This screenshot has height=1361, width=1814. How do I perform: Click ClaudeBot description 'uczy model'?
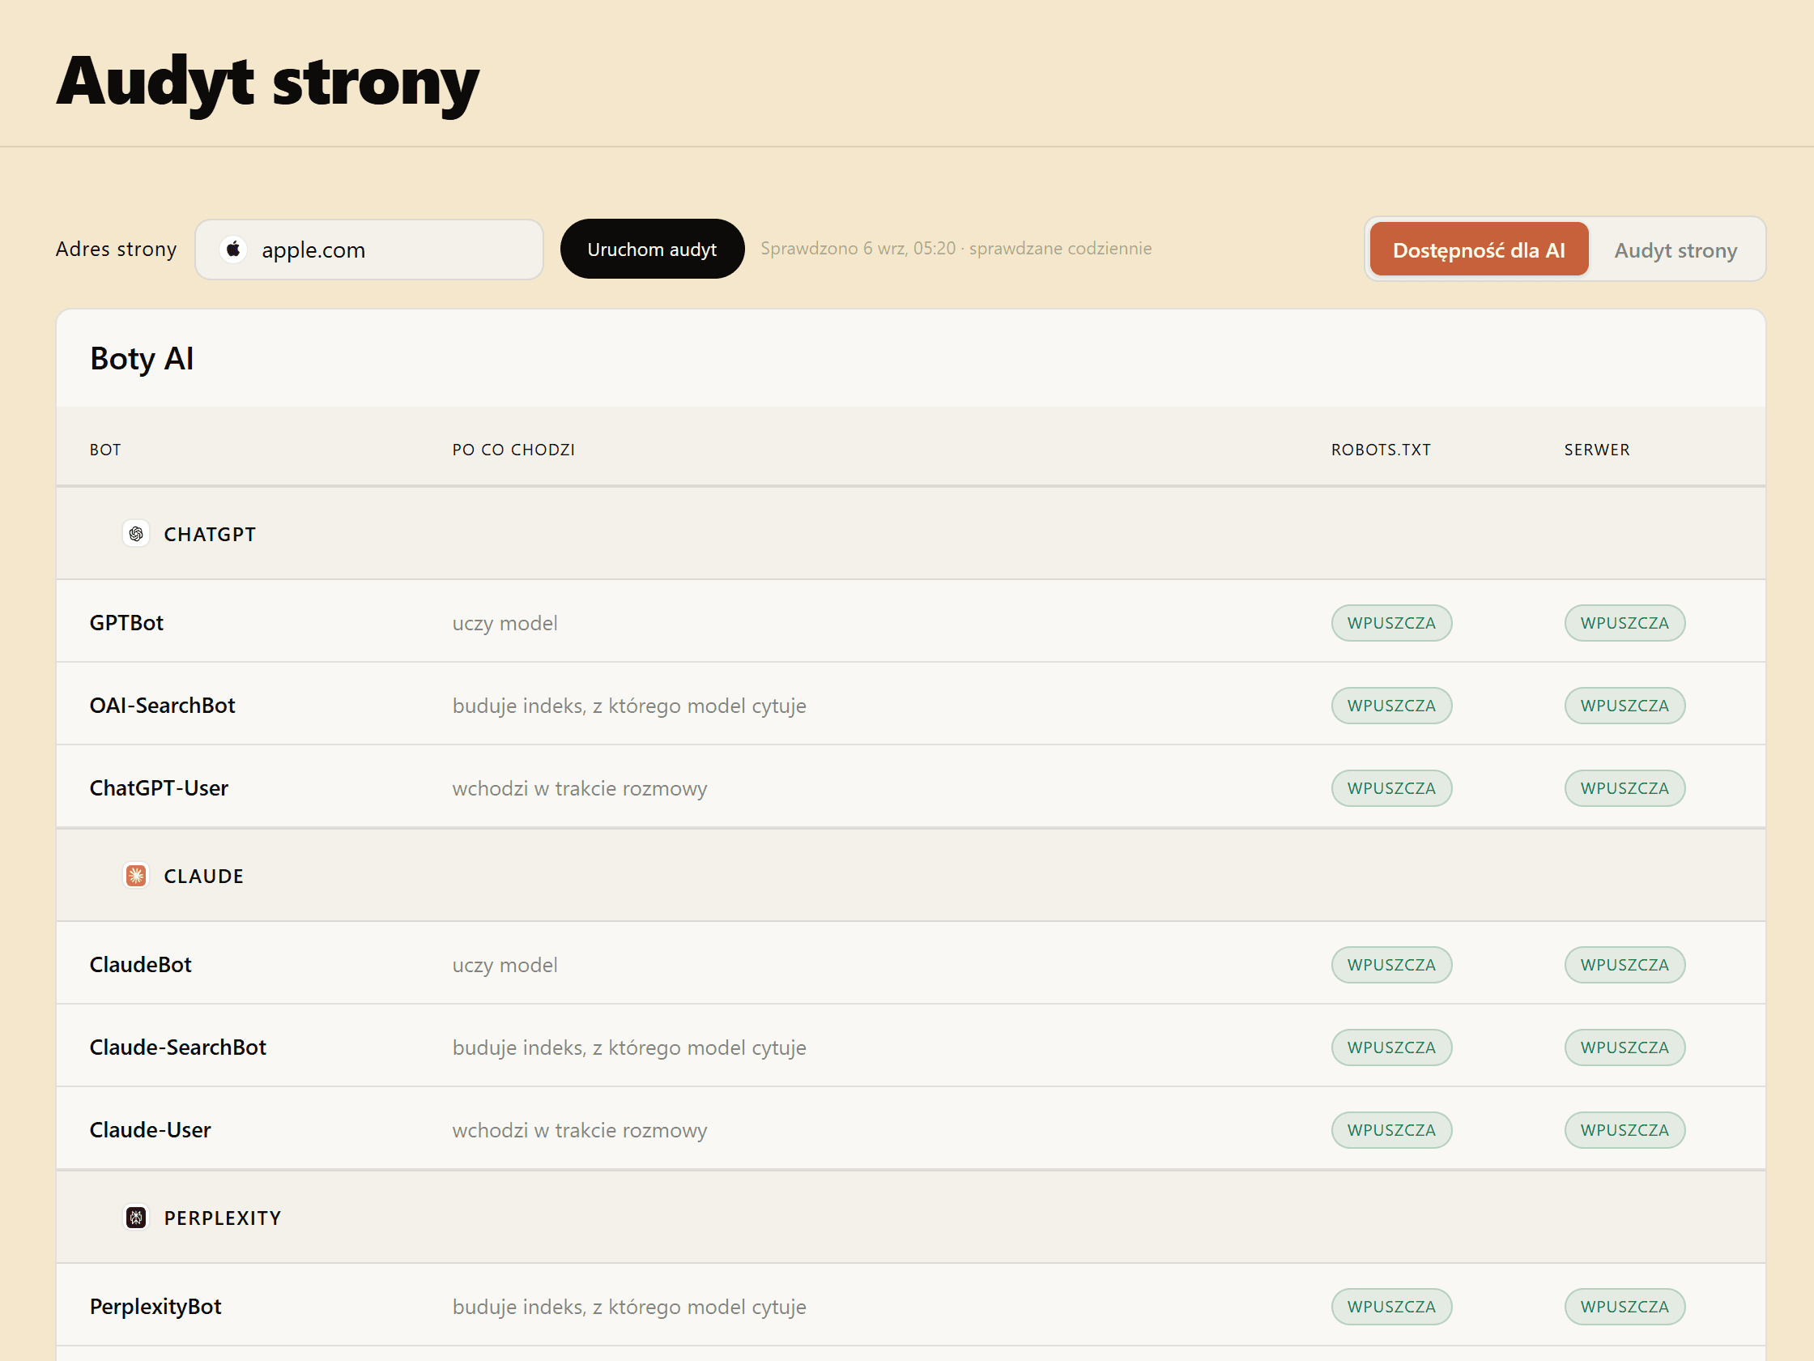505,966
